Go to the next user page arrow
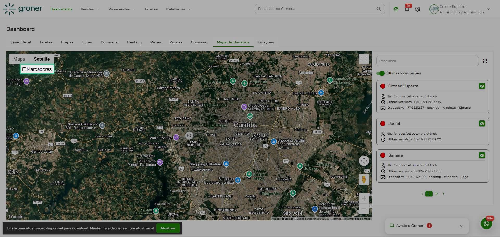This screenshot has height=237, width=500. [443, 194]
